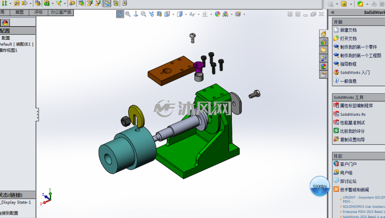
Task: Click the Hide/Show Items glasses icon
Action: [x=192, y=14]
